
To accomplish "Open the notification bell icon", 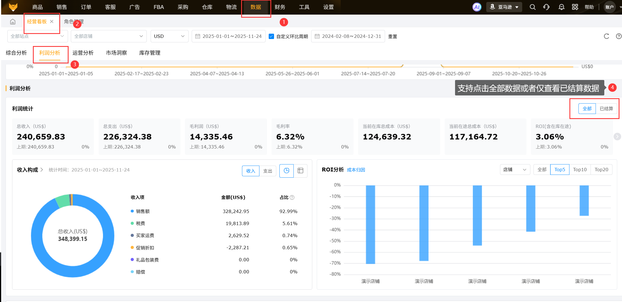I will click(561, 7).
